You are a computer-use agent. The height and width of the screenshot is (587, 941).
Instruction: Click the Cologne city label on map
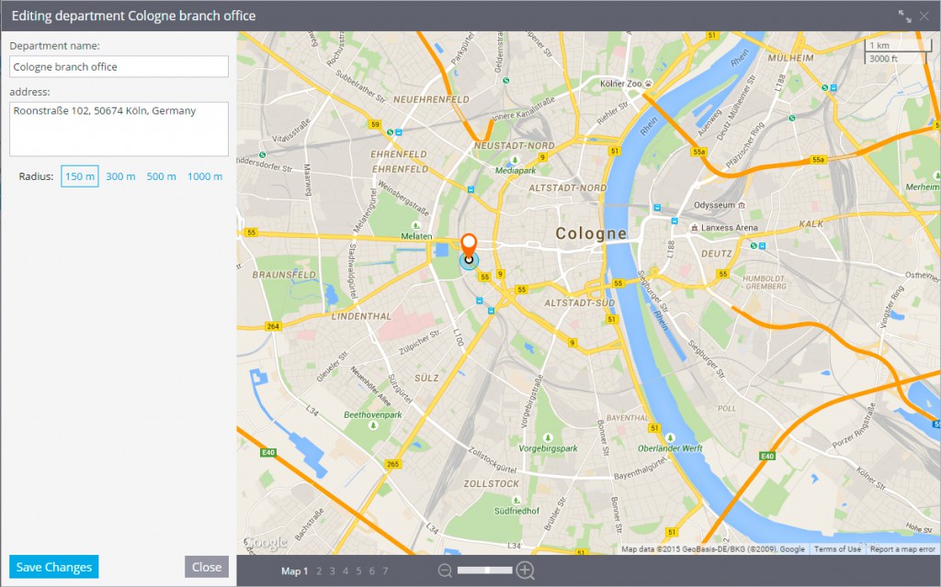(591, 233)
